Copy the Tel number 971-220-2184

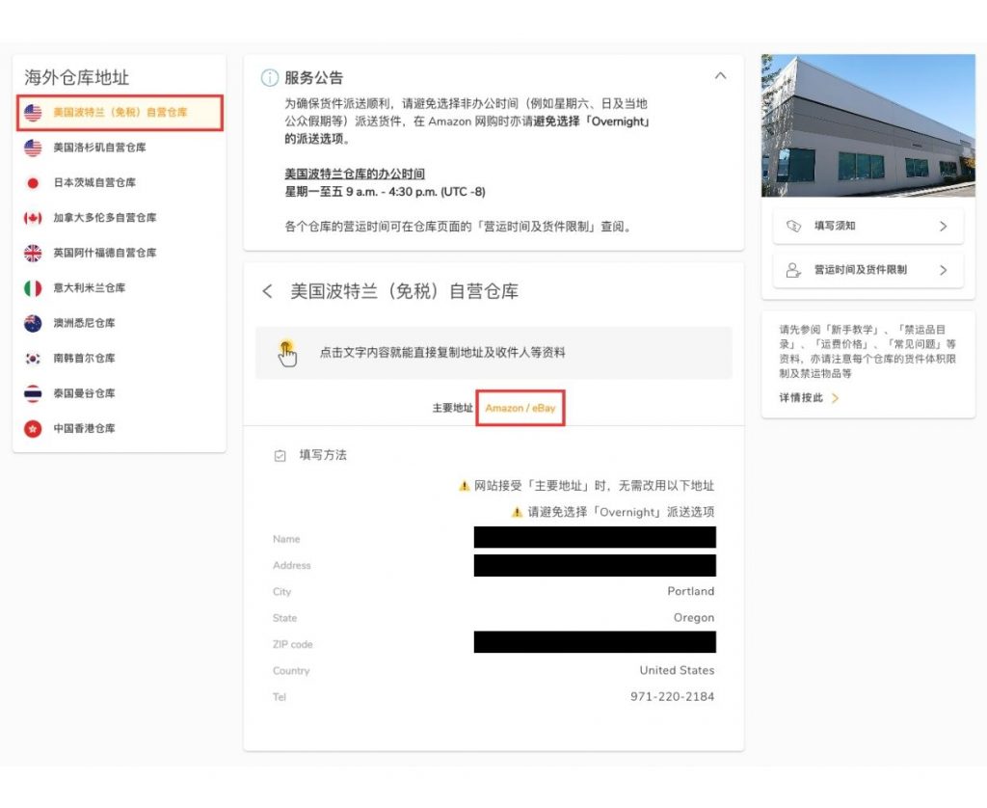[672, 697]
